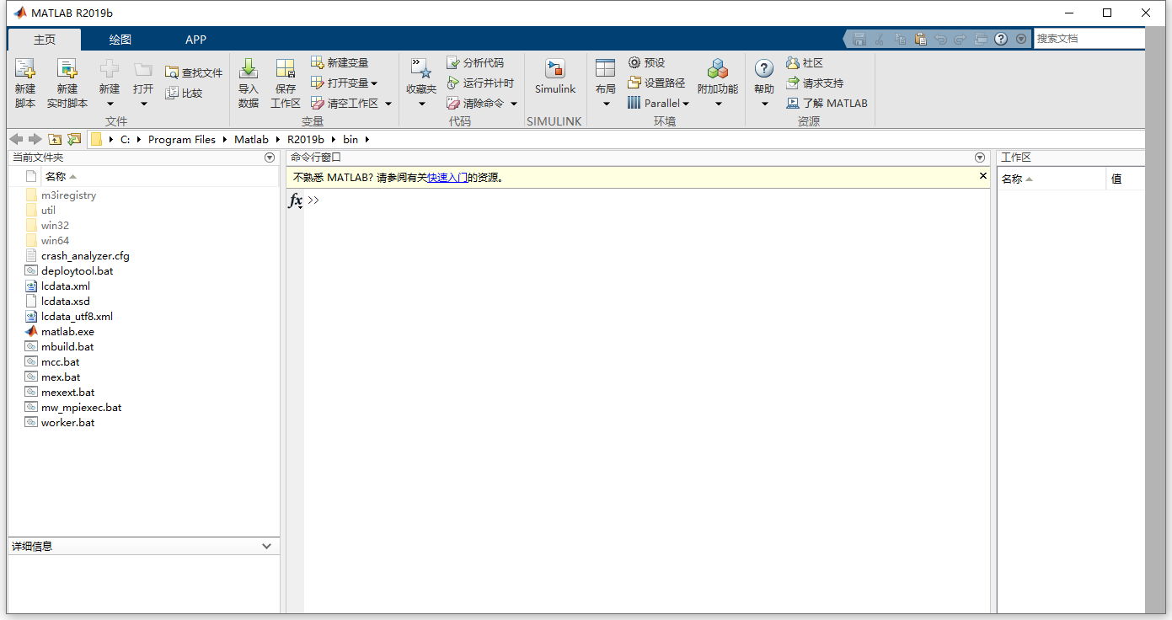Click 了解 MATLAB
1172x620 pixels.
click(x=827, y=104)
